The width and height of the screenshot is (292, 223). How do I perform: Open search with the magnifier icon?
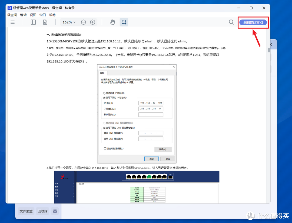(231, 22)
